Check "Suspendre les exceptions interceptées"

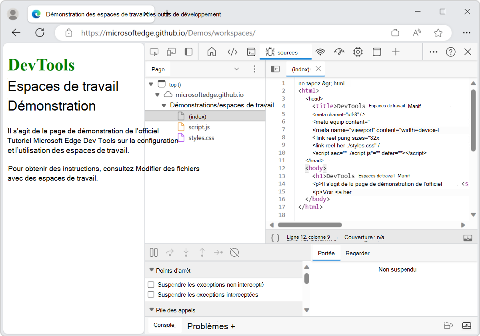pyautogui.click(x=151, y=294)
